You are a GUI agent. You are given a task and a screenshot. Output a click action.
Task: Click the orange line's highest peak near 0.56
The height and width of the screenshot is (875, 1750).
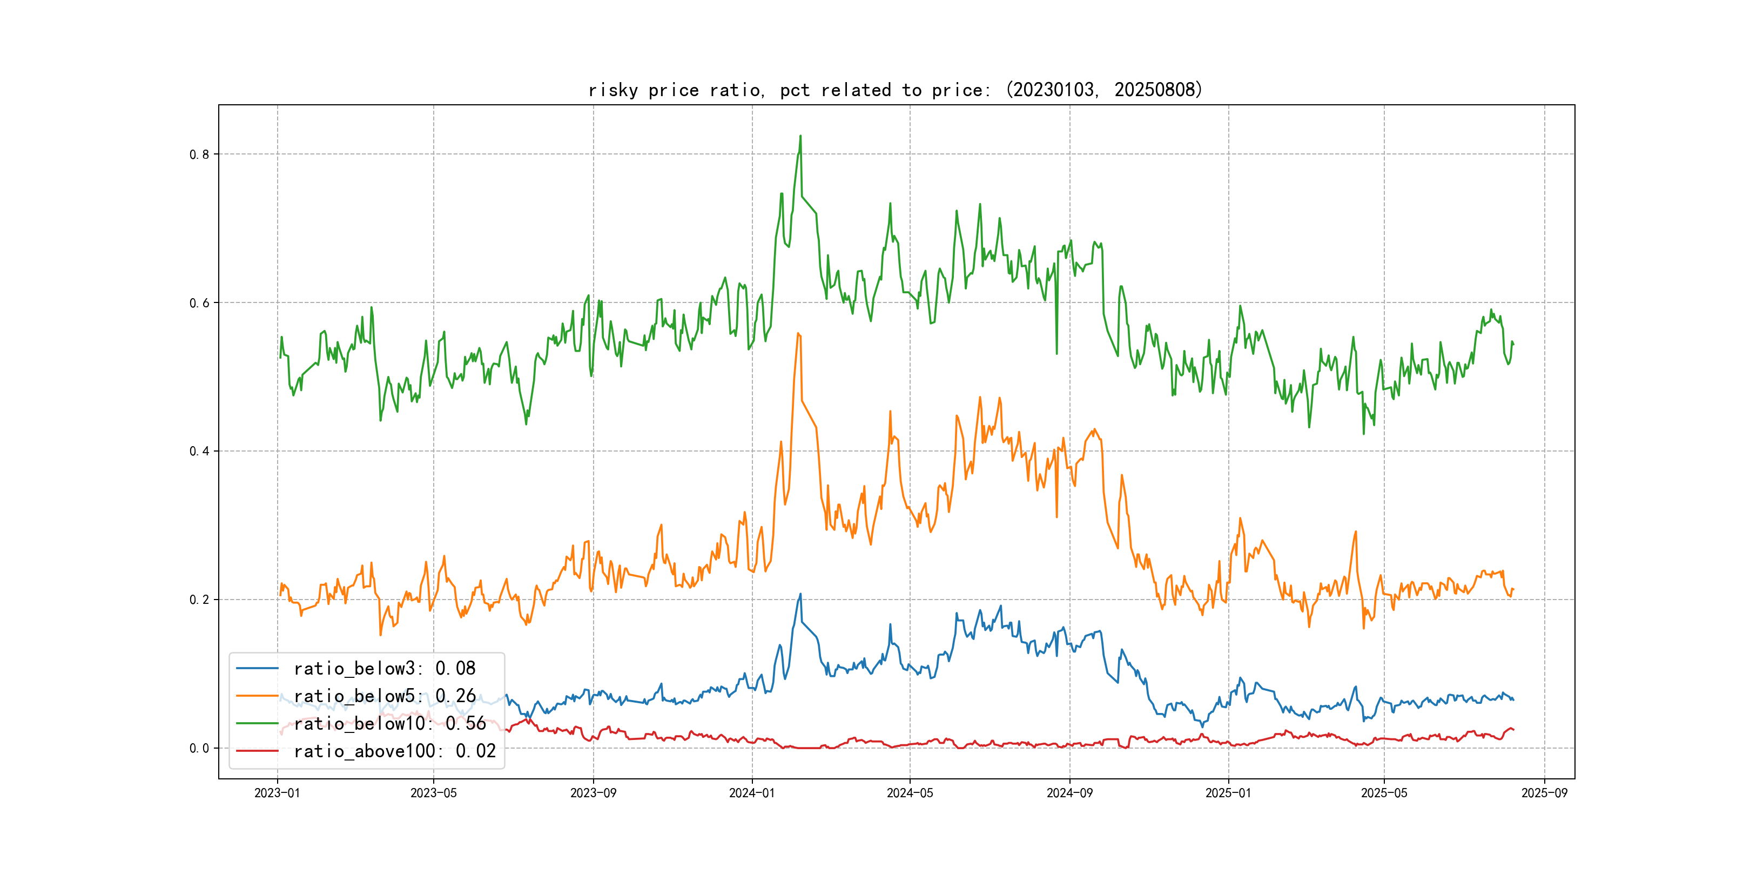798,334
